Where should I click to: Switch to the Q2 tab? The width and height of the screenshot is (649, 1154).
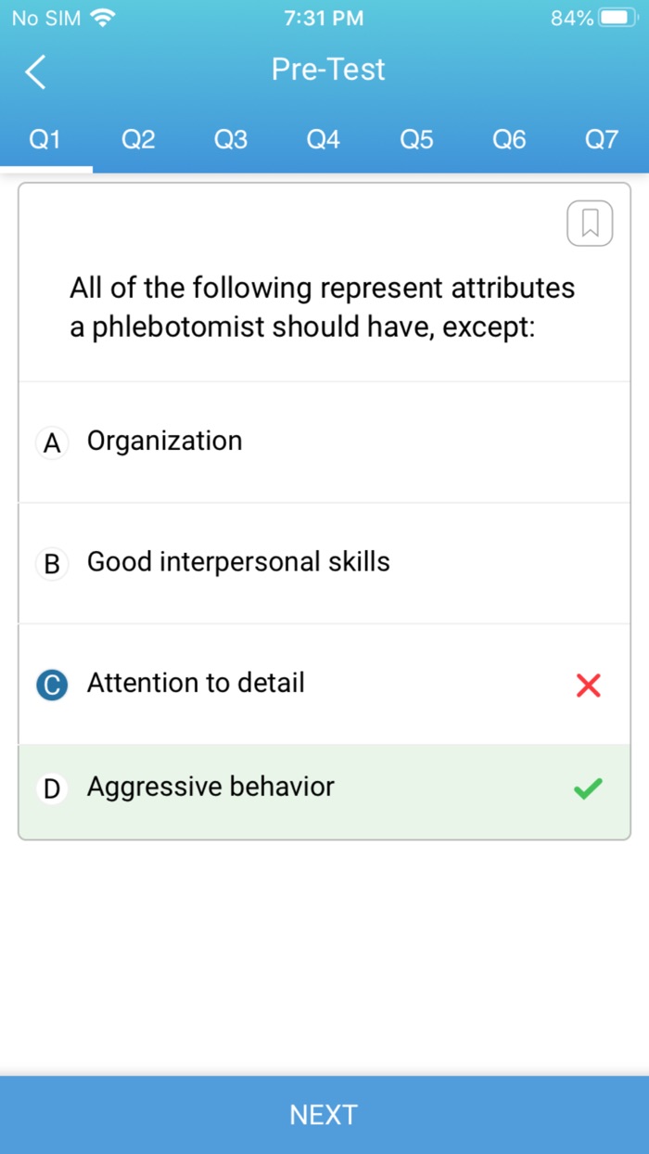pyautogui.click(x=138, y=140)
